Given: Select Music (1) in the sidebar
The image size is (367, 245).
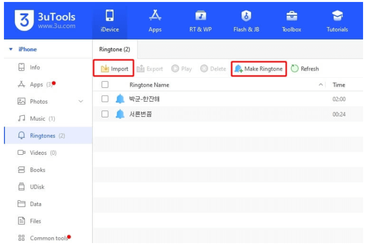Looking at the screenshot, I should [x=48, y=119].
